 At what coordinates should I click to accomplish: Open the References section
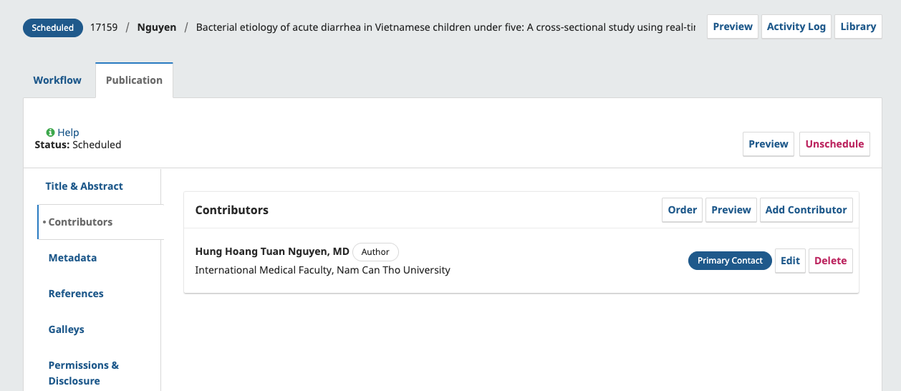(x=76, y=294)
